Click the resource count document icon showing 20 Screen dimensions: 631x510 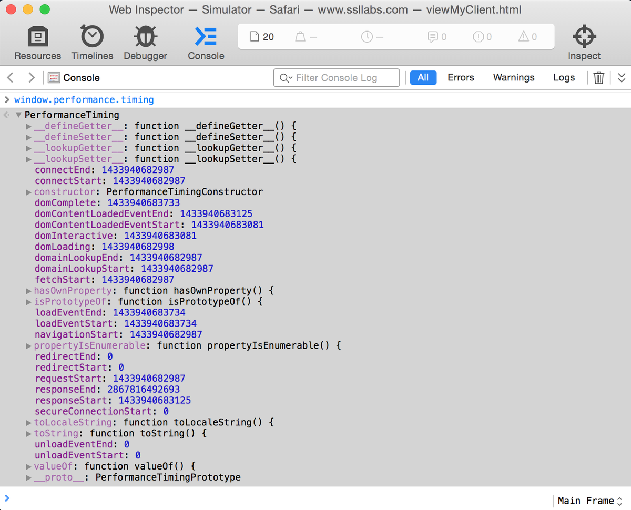[x=255, y=37]
